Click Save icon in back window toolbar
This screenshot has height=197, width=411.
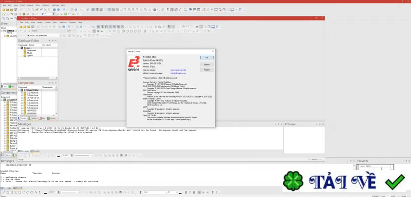click(16, 10)
